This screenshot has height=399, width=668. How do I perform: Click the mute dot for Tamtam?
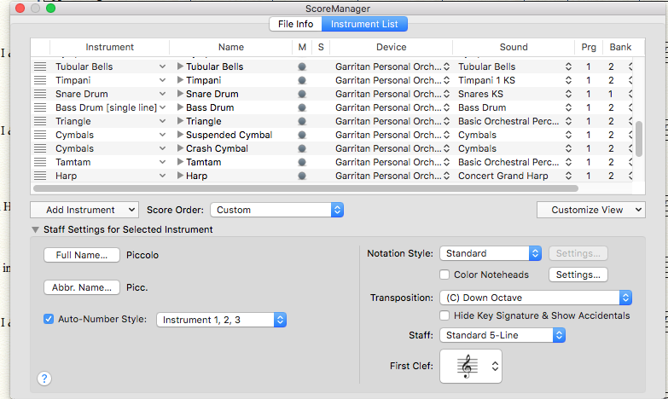click(301, 162)
